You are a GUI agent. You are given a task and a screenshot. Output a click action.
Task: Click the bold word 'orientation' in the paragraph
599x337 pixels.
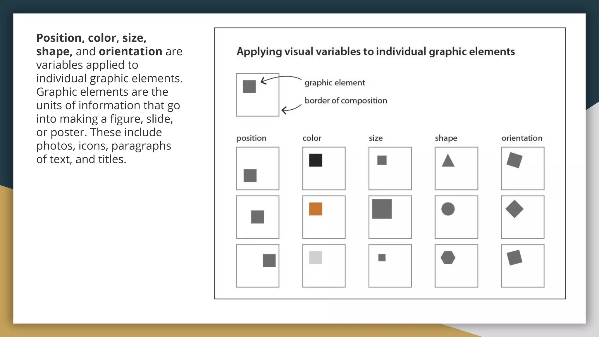(x=130, y=51)
